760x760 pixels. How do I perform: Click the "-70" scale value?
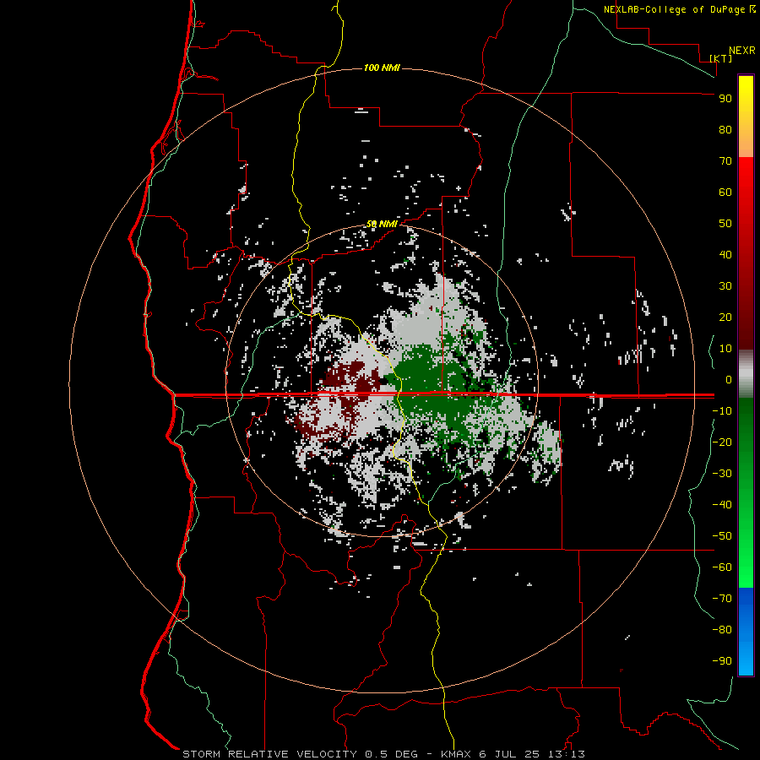[722, 598]
